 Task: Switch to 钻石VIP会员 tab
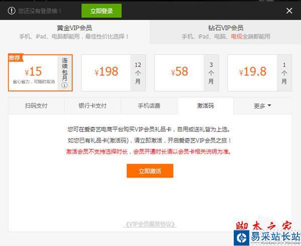[226, 32]
